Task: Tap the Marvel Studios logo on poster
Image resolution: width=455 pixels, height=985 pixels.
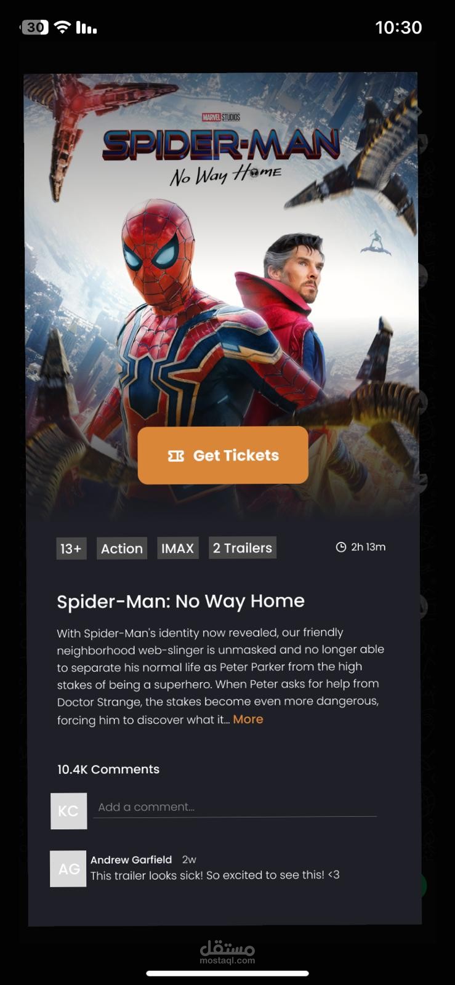Action: pos(221,117)
